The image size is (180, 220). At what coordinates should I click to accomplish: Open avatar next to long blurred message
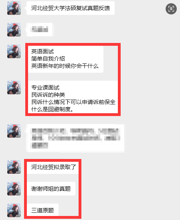[14, 131]
